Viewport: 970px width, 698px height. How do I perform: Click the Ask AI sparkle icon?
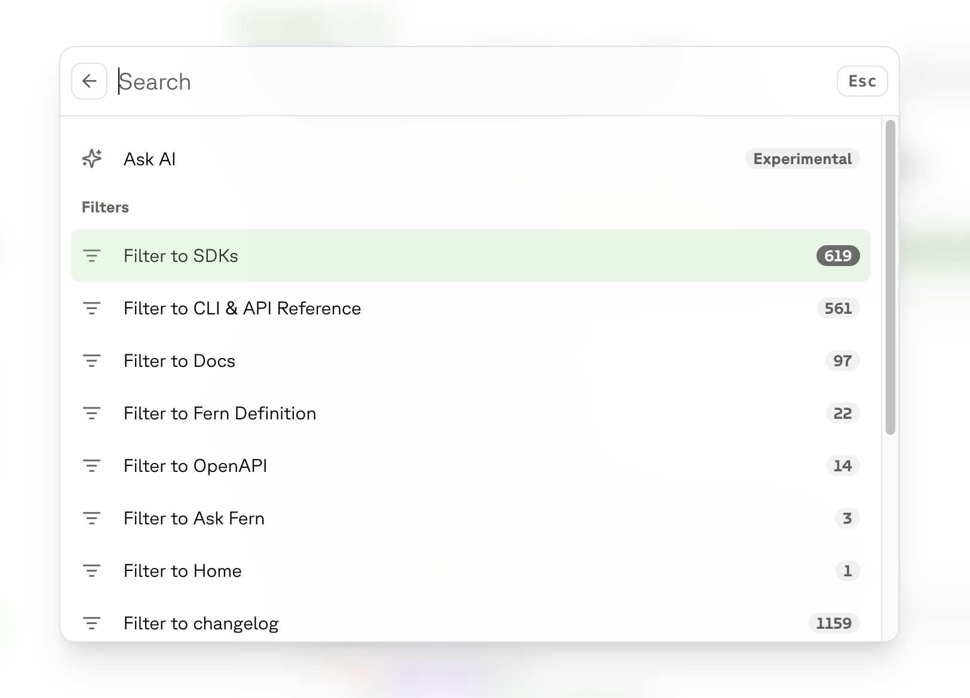(92, 159)
